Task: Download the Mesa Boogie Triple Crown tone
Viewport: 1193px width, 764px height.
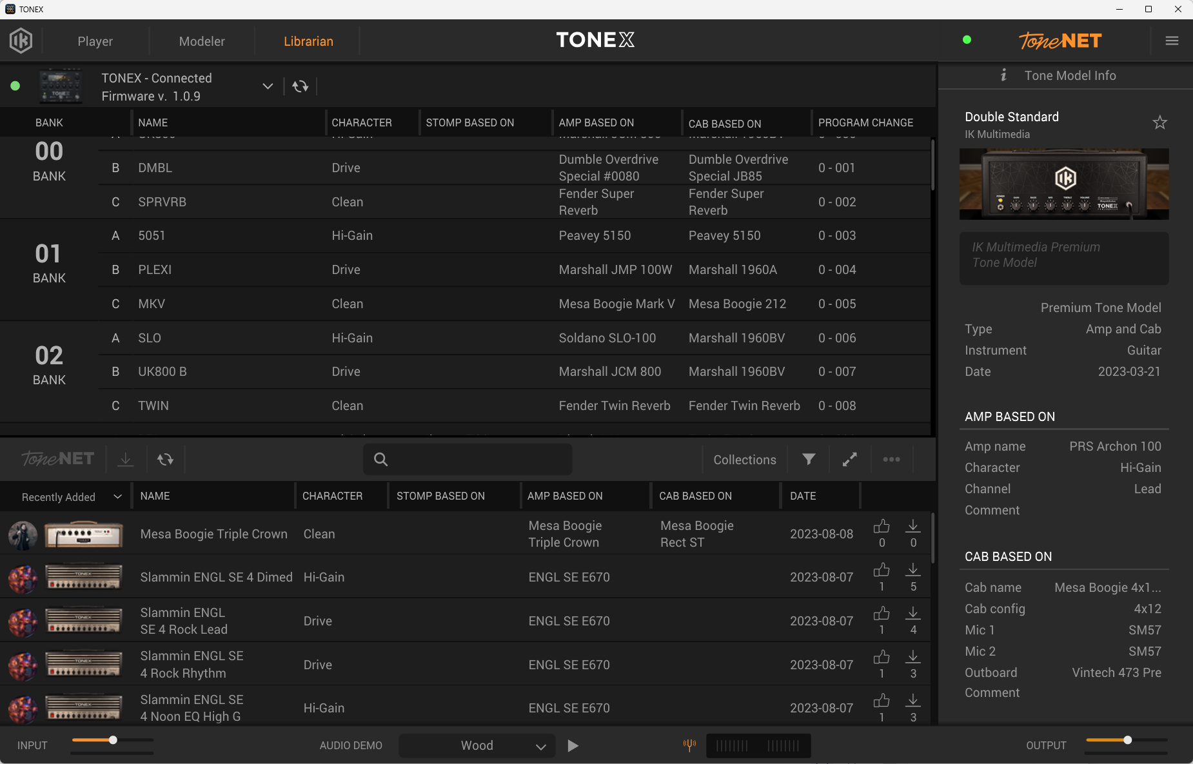Action: (912, 527)
